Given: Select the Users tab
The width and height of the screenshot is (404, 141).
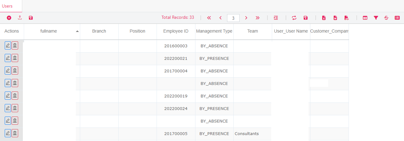Looking at the screenshot, I should point(7,6).
